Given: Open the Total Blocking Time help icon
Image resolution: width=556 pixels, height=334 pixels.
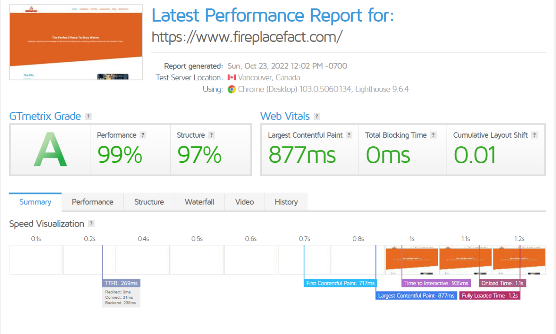Looking at the screenshot, I should coord(433,135).
